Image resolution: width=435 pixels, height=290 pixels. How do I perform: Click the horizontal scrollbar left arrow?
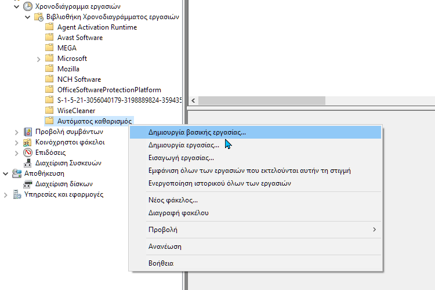[193, 100]
